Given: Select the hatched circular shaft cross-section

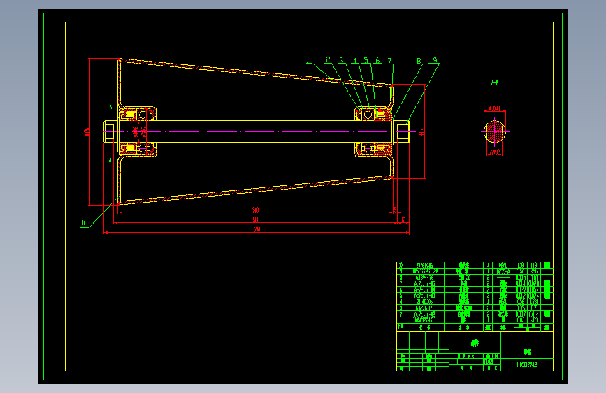Looking at the screenshot, I should [495, 131].
